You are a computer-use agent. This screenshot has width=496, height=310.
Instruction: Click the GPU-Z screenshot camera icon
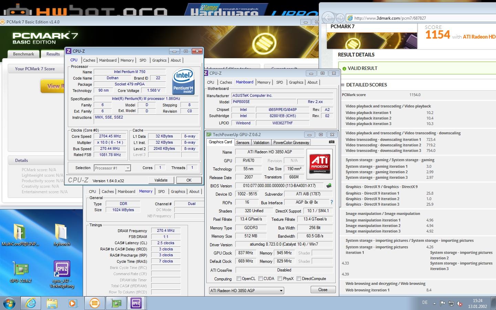331,142
